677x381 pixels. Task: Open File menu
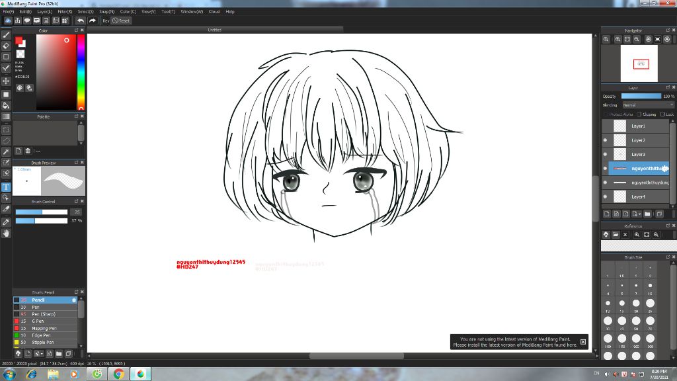coord(8,12)
